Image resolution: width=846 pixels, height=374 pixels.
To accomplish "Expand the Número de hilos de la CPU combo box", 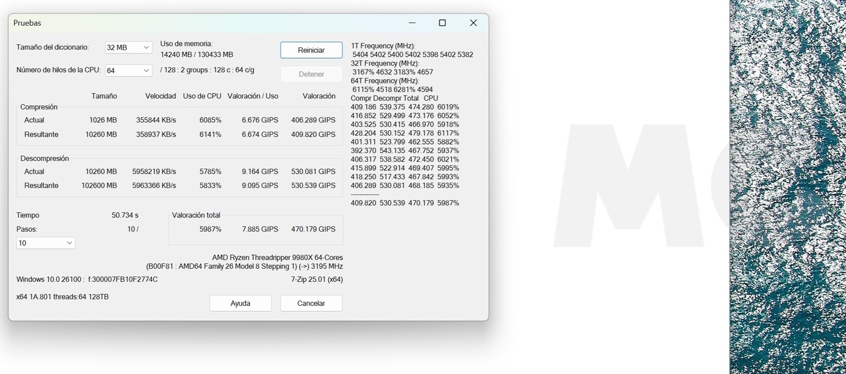I will 128,71.
